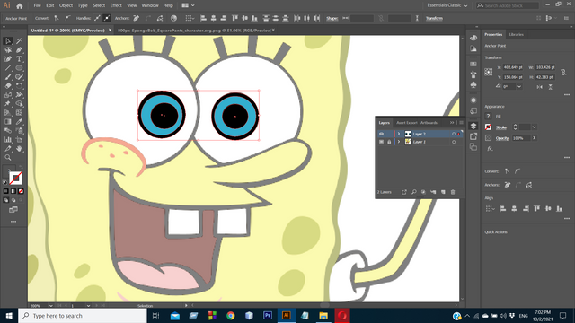Convert anchor to corner in control bar

coord(57,18)
